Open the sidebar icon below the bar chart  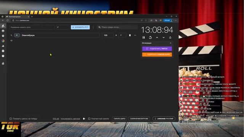[x=3, y=51]
